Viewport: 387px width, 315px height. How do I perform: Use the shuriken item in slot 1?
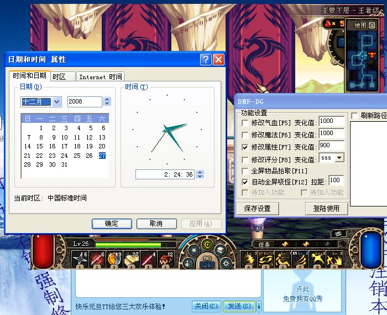80,259
